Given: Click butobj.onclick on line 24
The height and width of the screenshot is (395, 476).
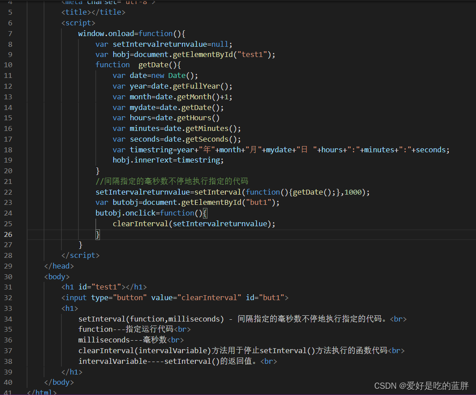Looking at the screenshot, I should click(x=126, y=213).
